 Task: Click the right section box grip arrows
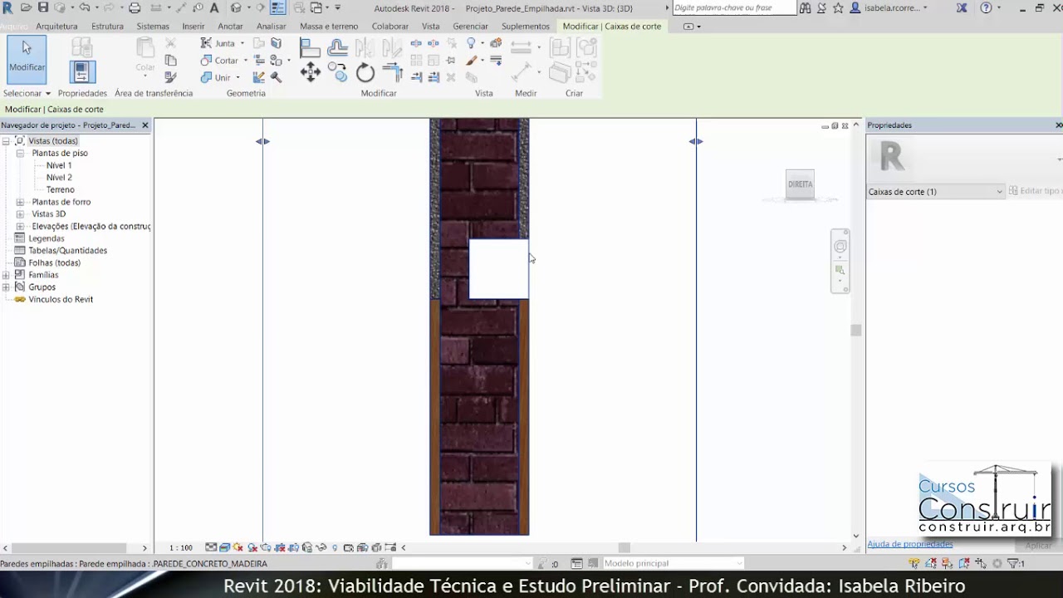696,142
